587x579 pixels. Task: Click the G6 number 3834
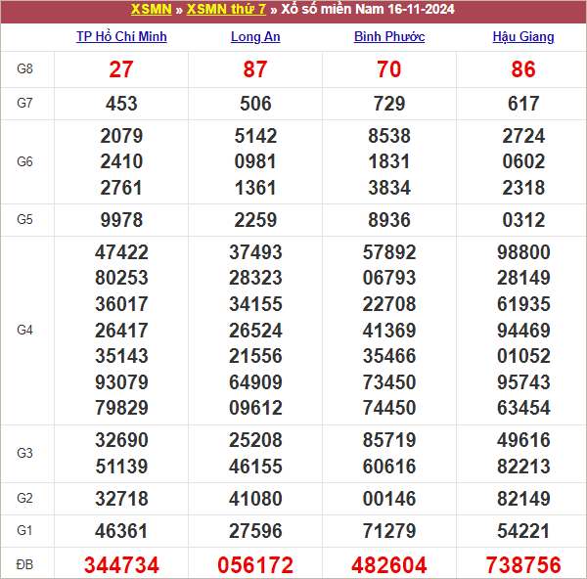389,188
